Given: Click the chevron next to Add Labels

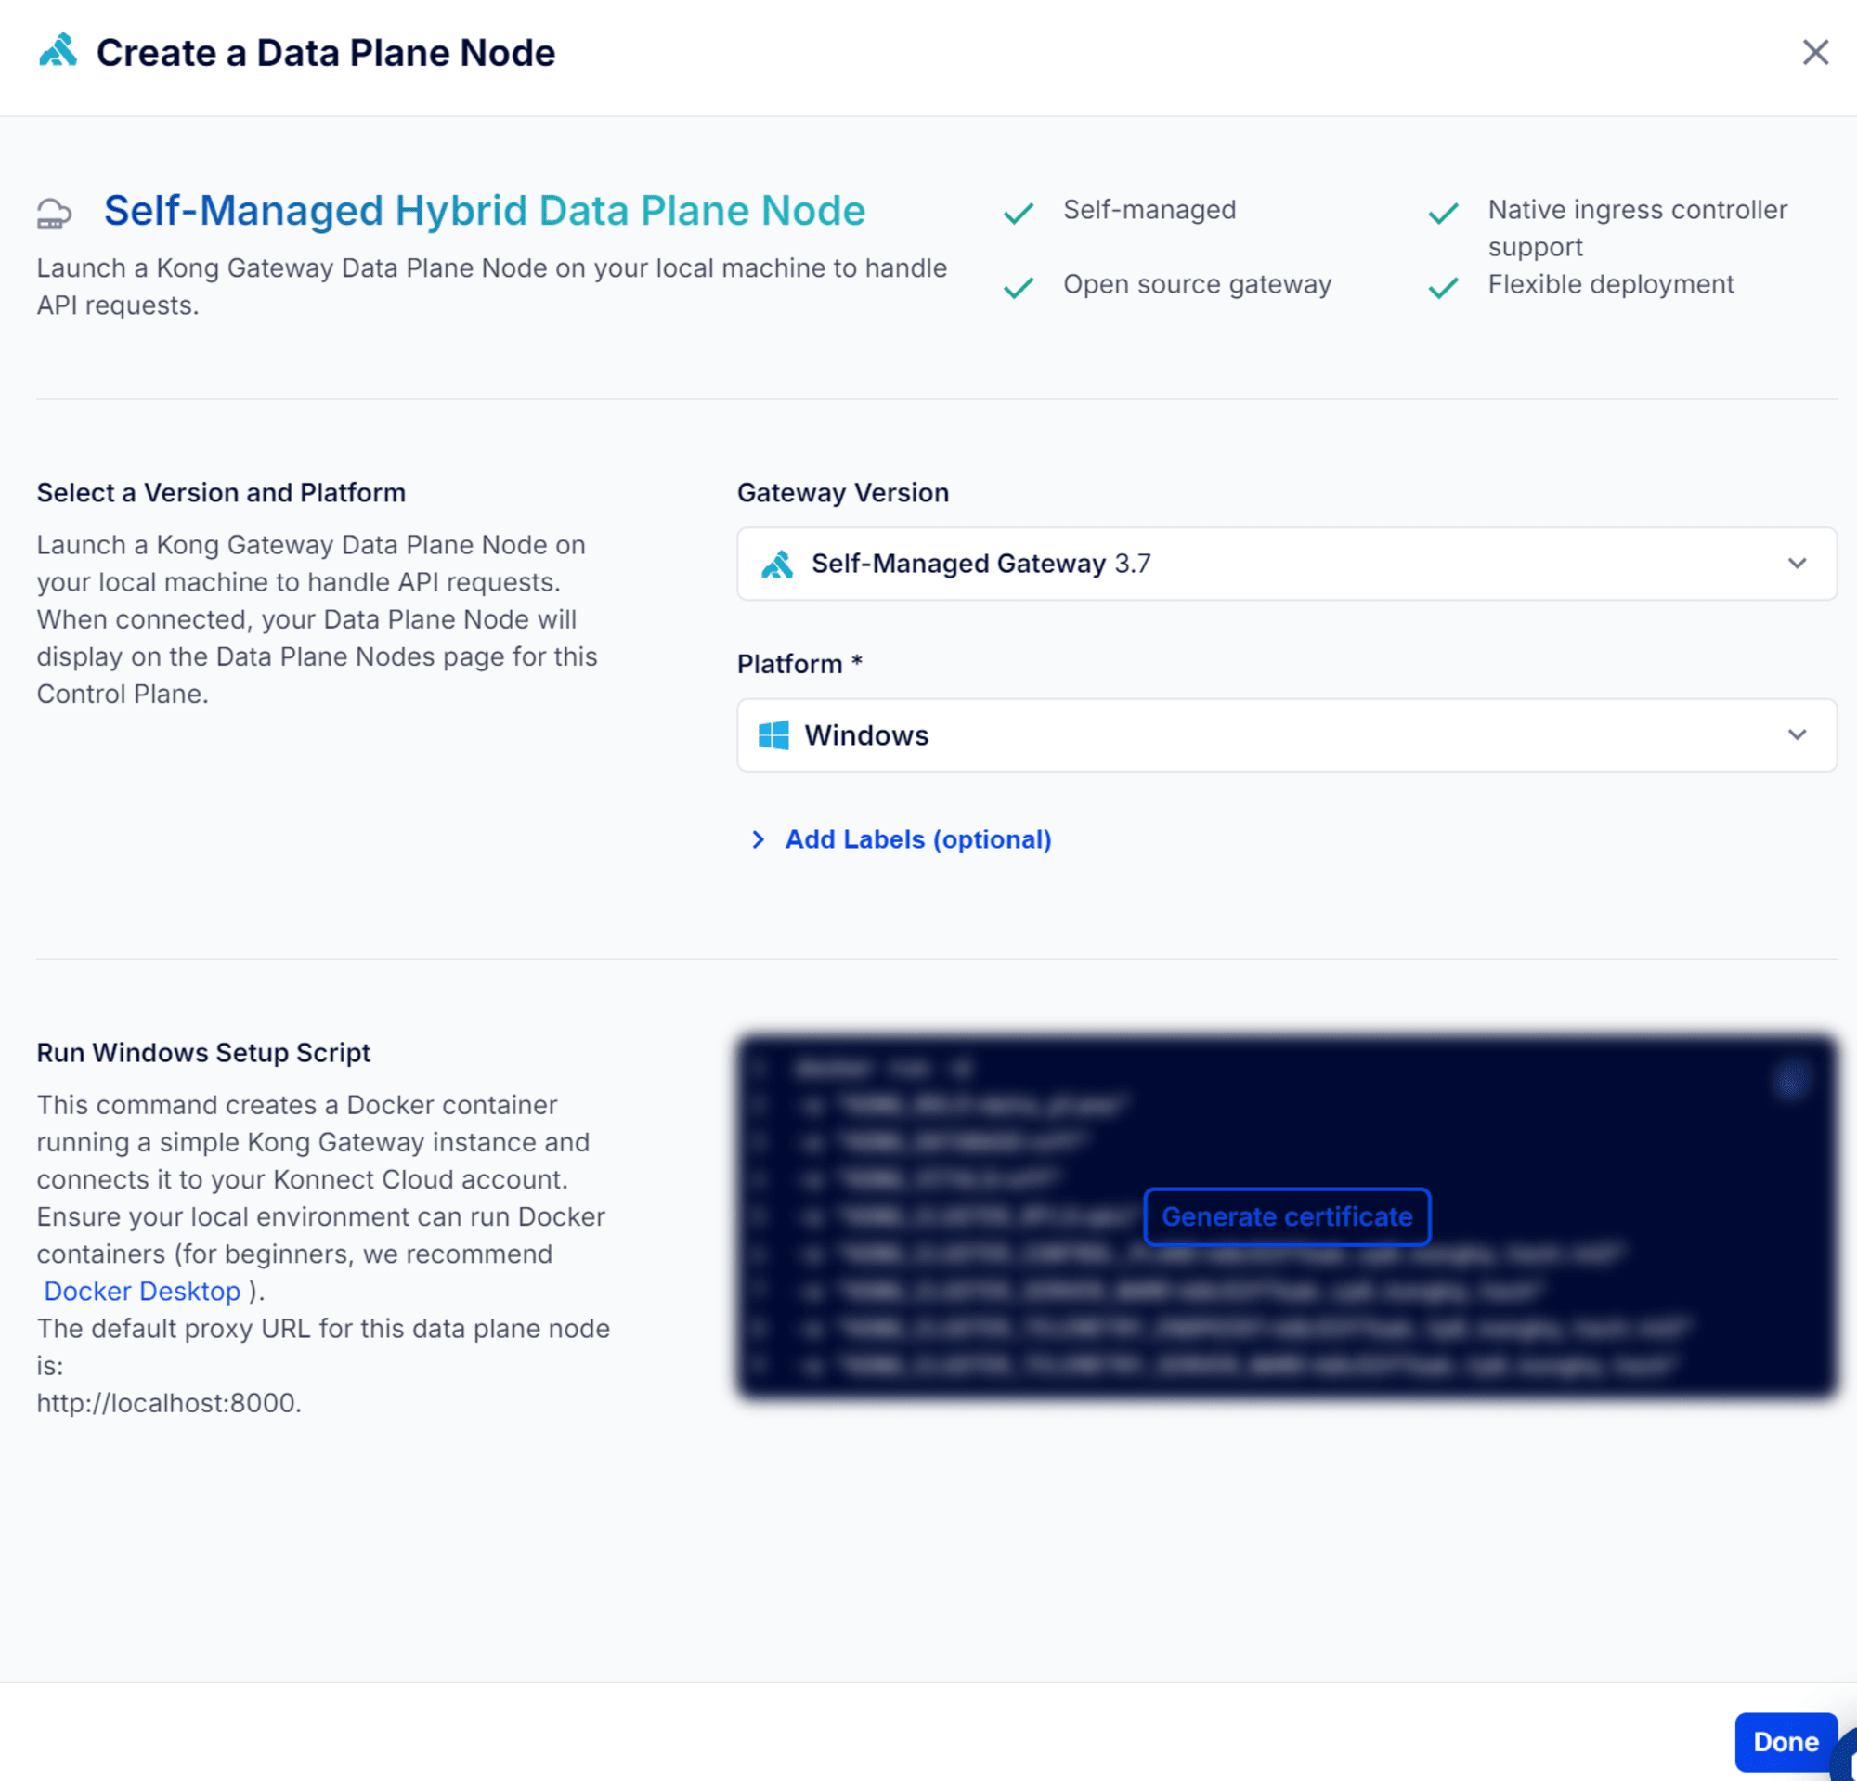Looking at the screenshot, I should 757,839.
